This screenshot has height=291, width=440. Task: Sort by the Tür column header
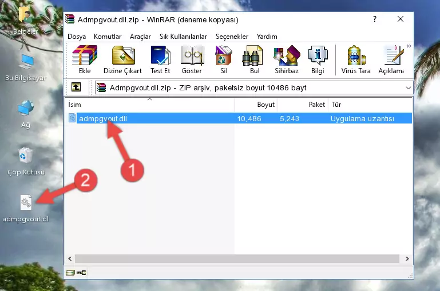370,105
